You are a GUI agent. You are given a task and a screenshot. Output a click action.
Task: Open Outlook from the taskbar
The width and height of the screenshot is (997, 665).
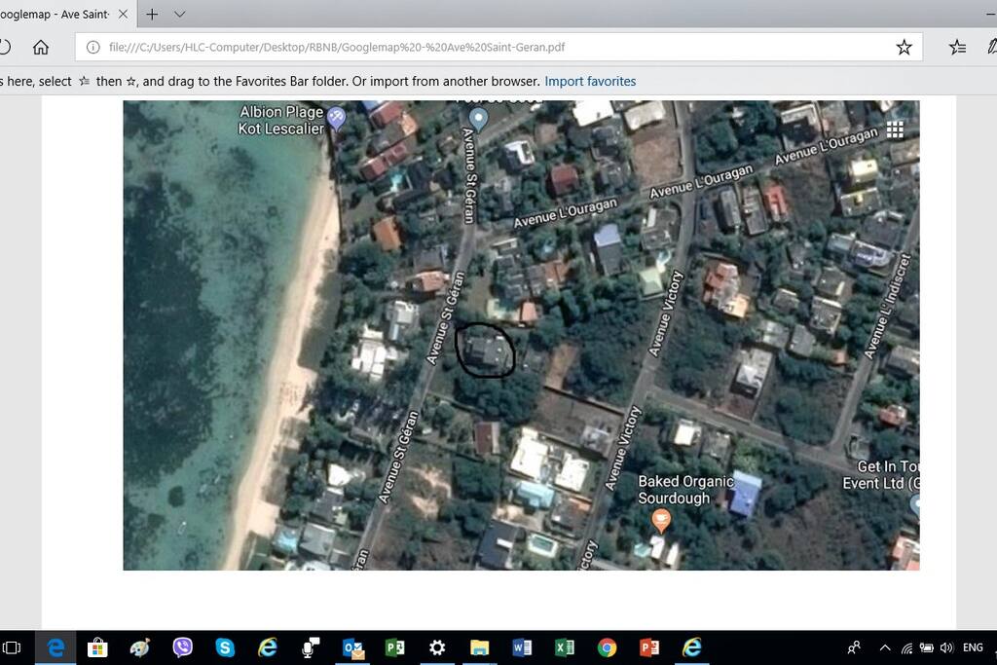point(352,647)
